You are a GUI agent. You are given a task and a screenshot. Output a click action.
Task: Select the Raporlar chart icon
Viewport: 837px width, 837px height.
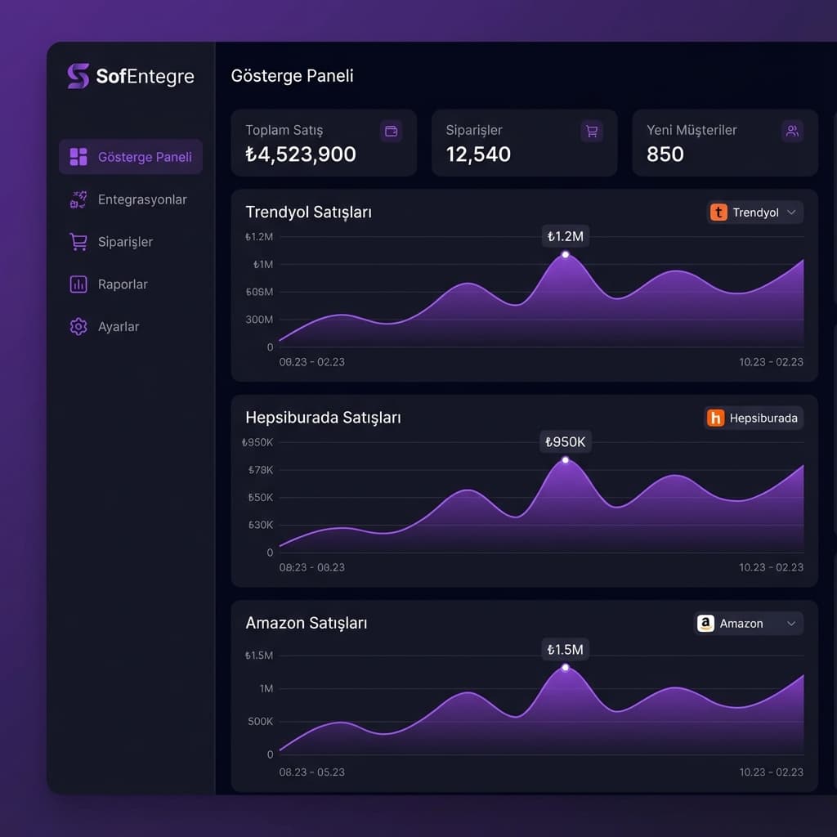pyautogui.click(x=78, y=284)
